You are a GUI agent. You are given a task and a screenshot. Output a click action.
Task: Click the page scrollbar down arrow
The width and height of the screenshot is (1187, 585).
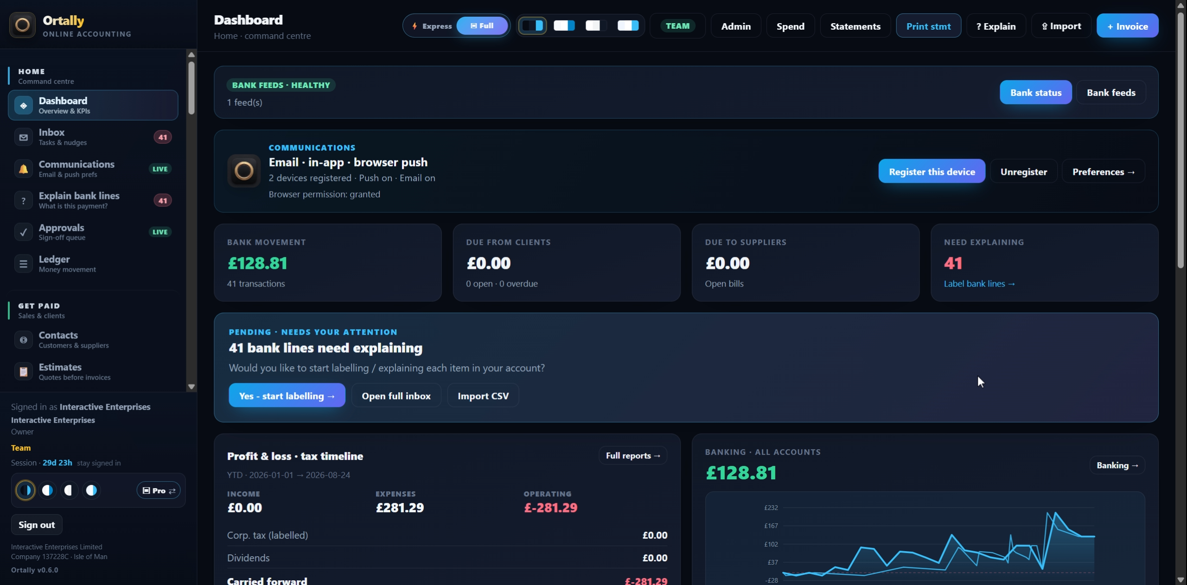pos(1181,579)
